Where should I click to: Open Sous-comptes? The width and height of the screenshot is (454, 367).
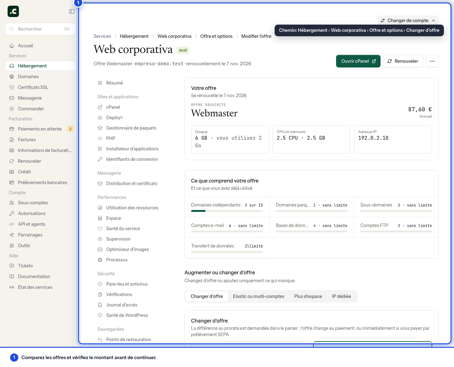(40, 203)
